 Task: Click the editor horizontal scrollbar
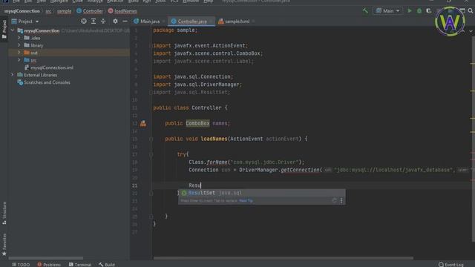point(284,258)
